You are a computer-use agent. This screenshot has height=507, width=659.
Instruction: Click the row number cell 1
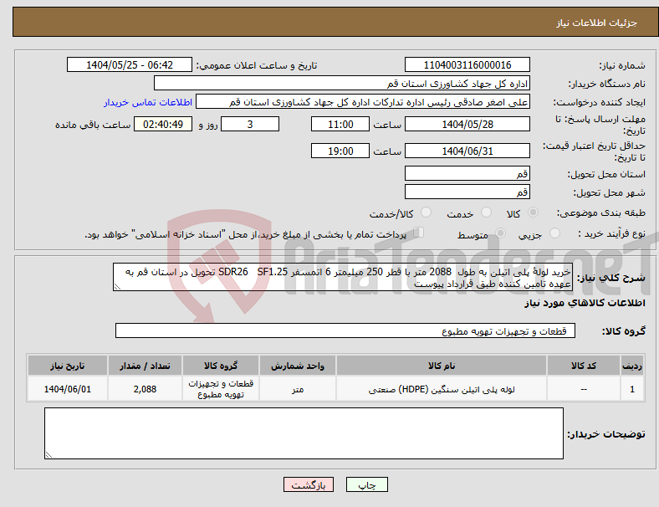[631, 389]
